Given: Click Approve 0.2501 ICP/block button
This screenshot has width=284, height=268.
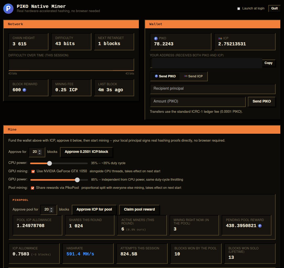Looking at the screenshot, I should (x=86, y=152).
